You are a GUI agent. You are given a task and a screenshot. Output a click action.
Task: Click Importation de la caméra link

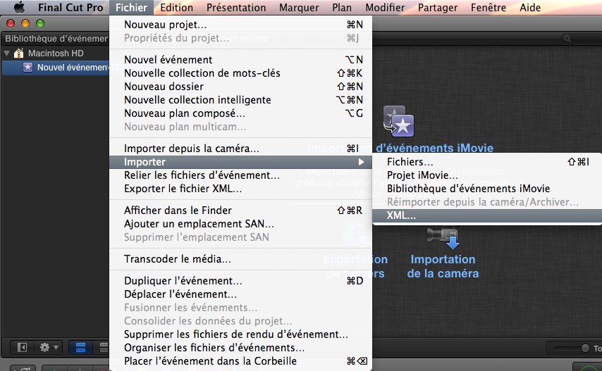point(443,266)
